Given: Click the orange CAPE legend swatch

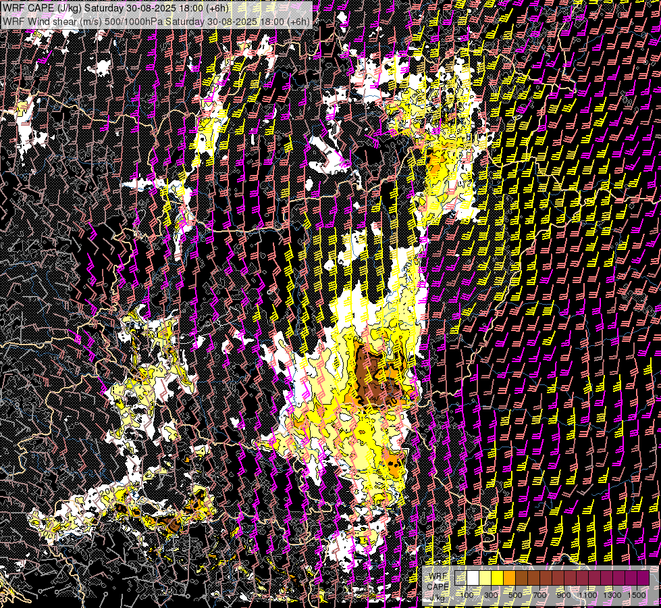Looking at the screenshot, I should click(509, 578).
